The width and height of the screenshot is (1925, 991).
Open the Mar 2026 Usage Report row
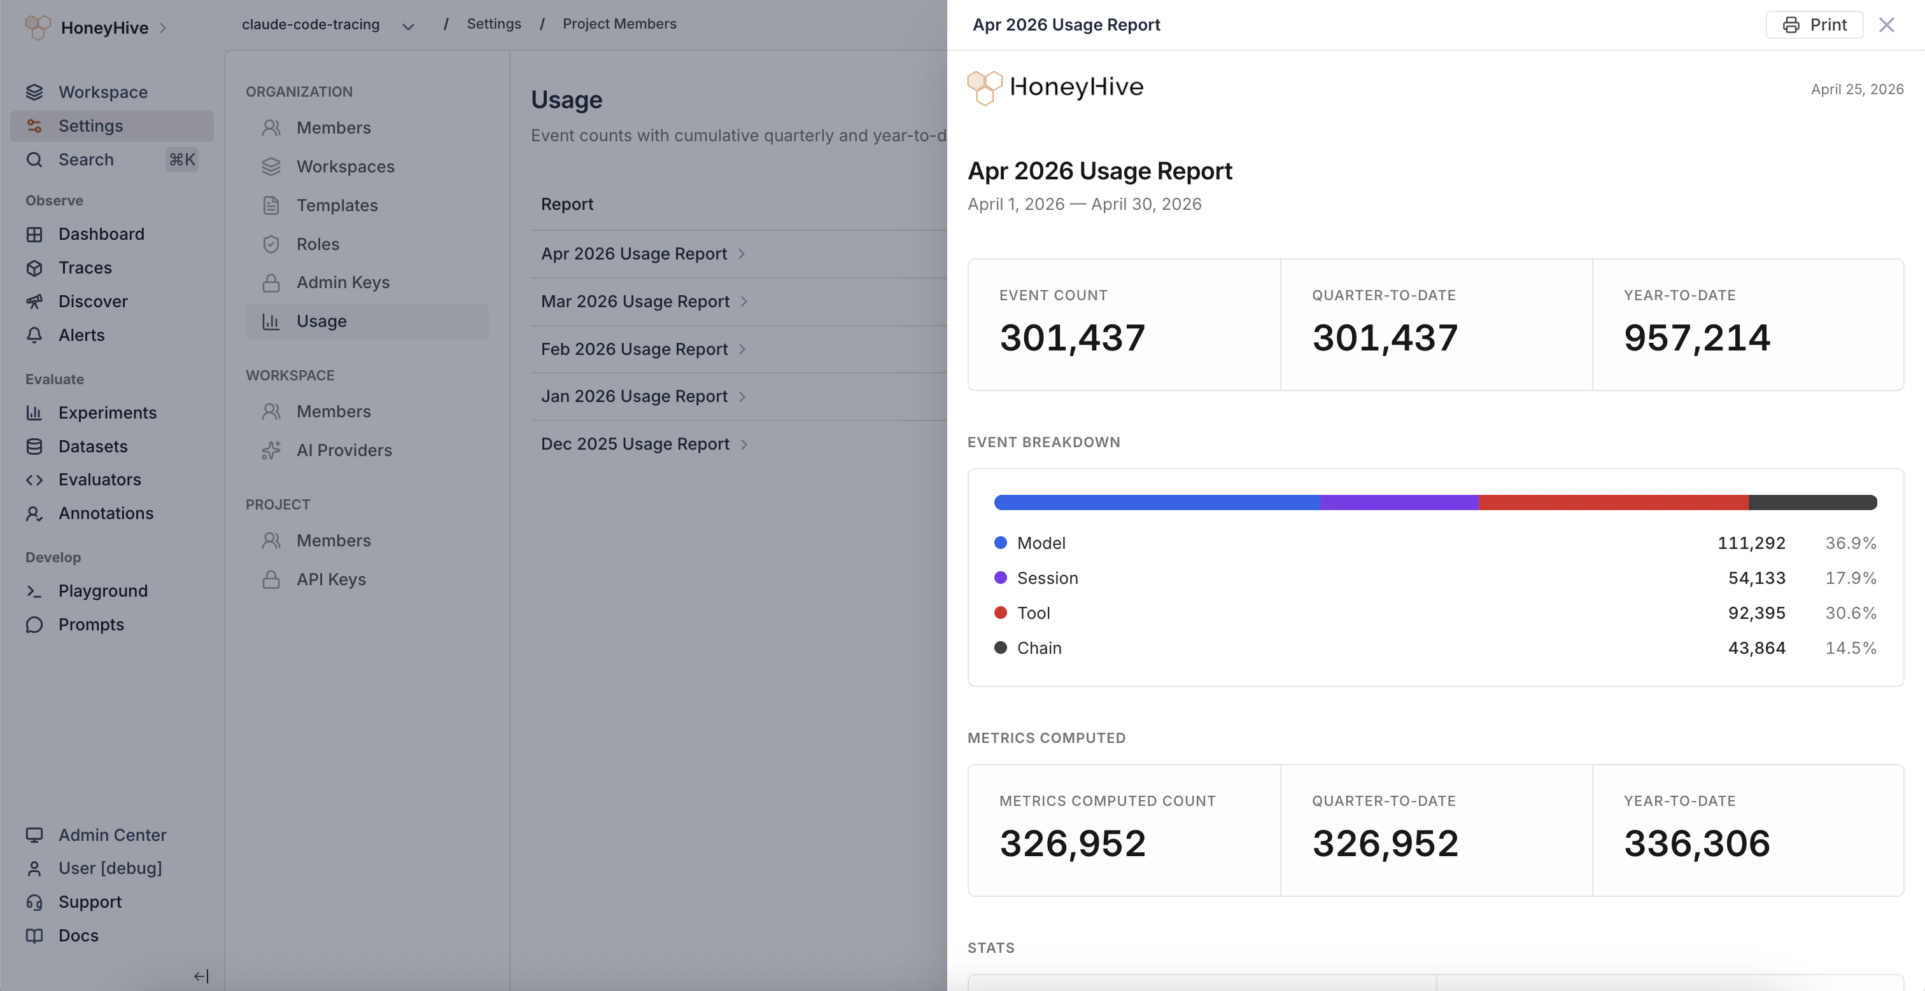[739, 301]
